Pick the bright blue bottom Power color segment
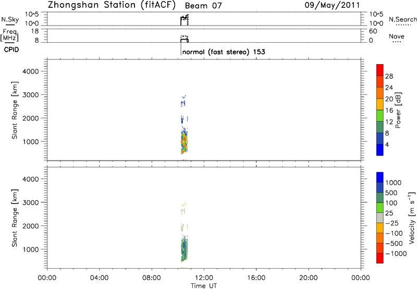 (x=380, y=150)
